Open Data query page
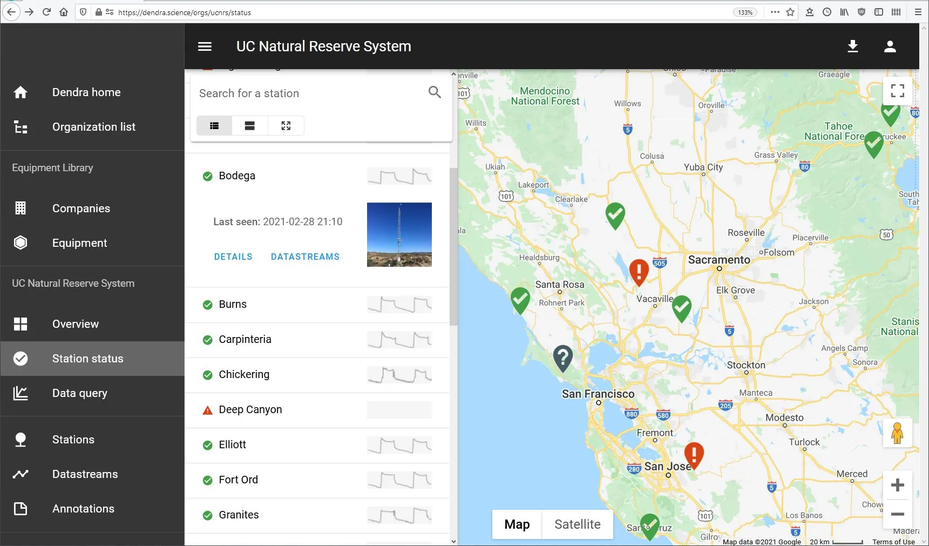Image resolution: width=929 pixels, height=546 pixels. point(92,393)
